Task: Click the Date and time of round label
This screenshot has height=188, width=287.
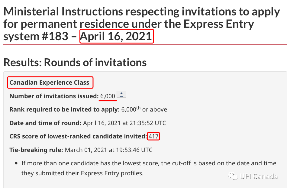Action: 45,123
